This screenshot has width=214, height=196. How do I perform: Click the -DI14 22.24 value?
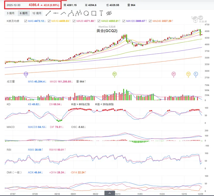(78, 172)
